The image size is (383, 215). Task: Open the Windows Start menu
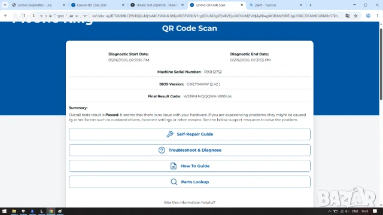(x=4, y=211)
